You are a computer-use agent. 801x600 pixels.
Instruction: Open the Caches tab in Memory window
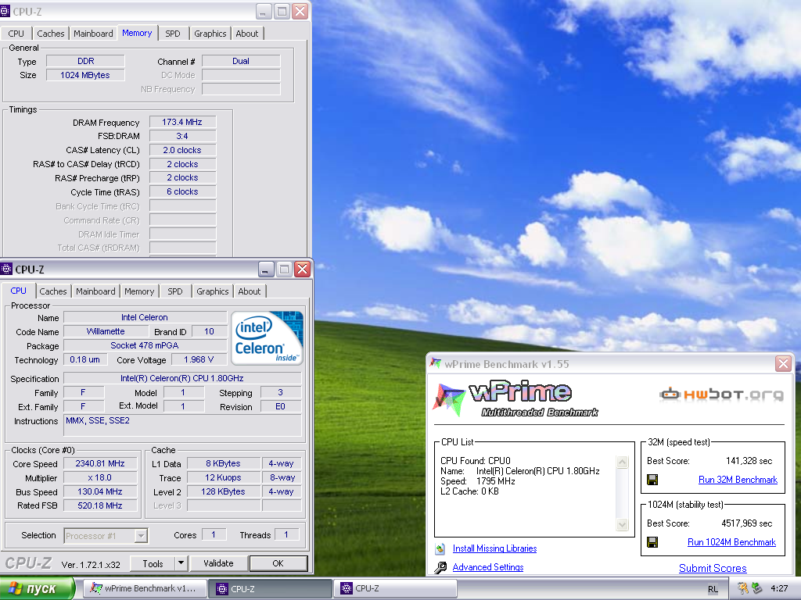click(x=51, y=34)
